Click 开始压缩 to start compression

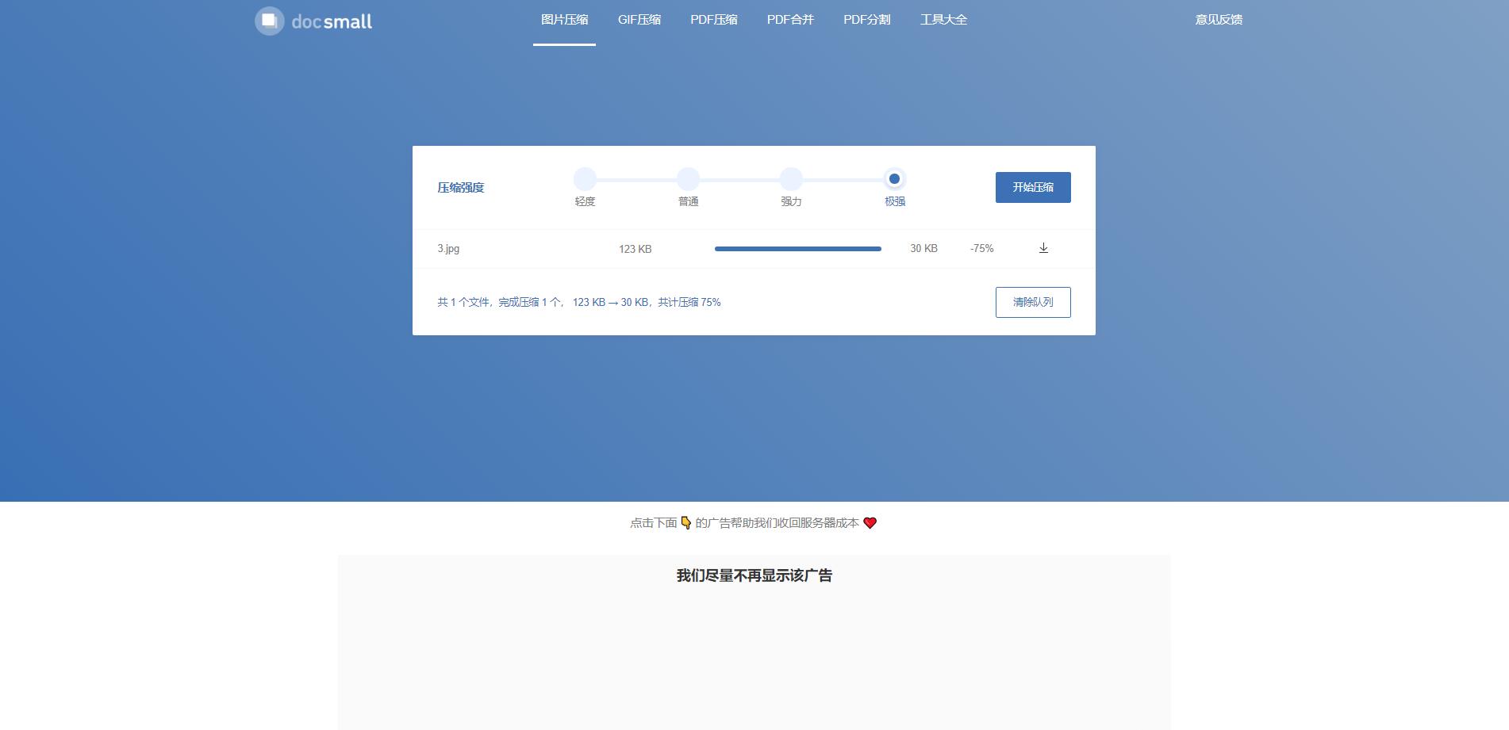click(1033, 187)
